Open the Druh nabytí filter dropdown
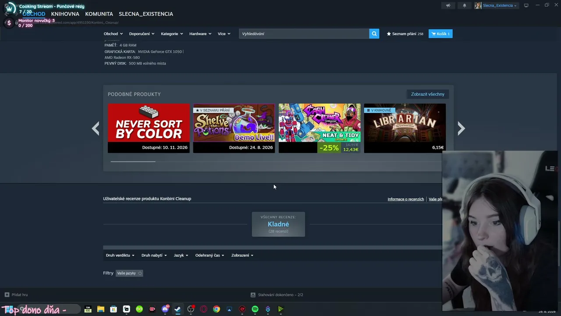561x316 pixels. (x=154, y=255)
